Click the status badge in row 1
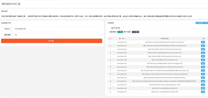Screen dimensions: 208x98 point(203,42)
